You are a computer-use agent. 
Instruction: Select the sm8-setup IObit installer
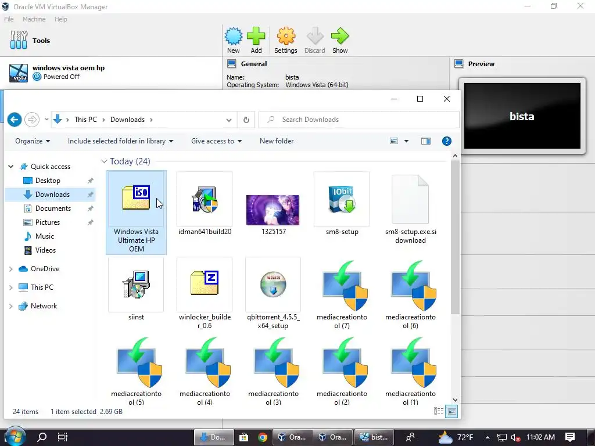342,204
